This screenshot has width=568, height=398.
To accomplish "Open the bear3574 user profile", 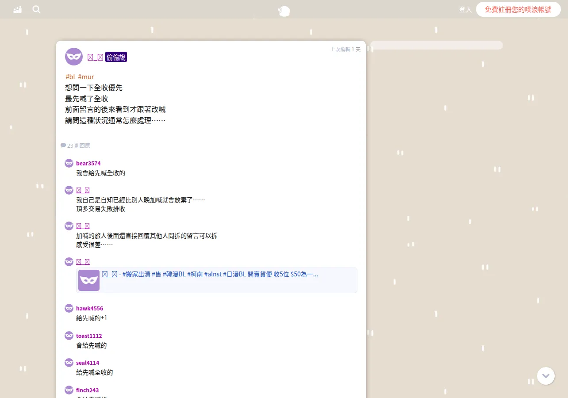I will (x=88, y=163).
